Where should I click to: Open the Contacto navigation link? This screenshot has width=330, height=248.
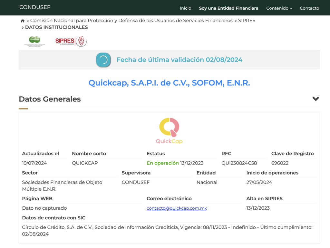pos(309,8)
